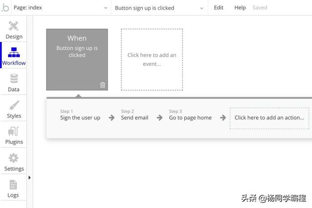Select Step 2 Send email action
Image resolution: width=312 pixels, height=208 pixels.
point(134,117)
